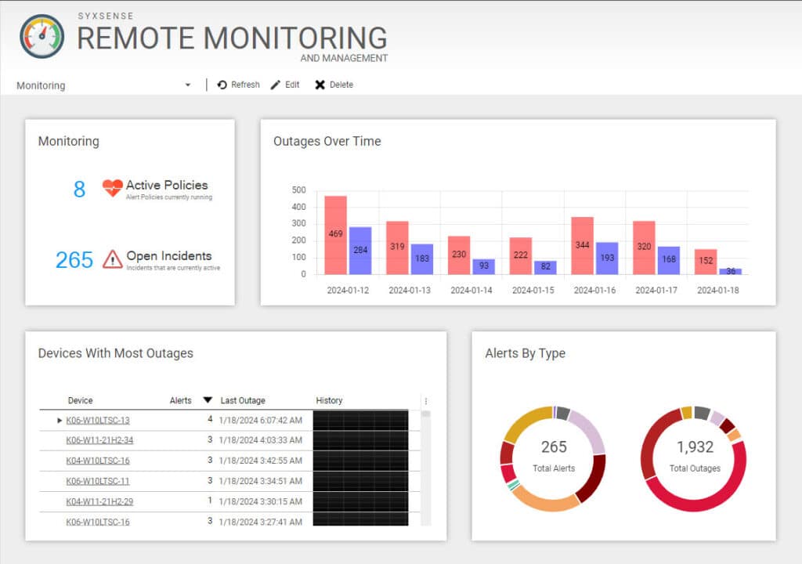The image size is (802, 564).
Task: Click the Delete X icon
Action: click(320, 85)
